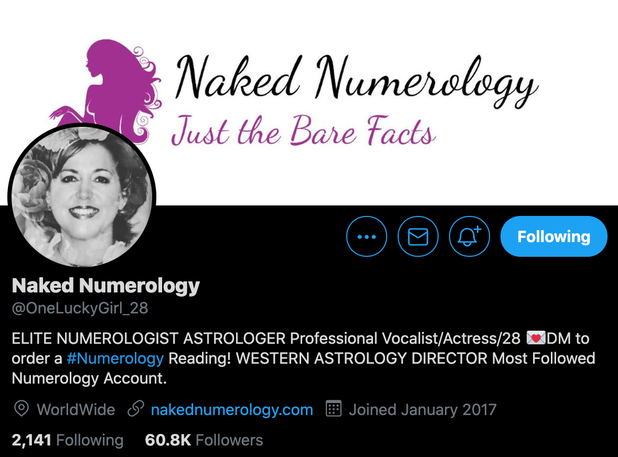Click the WorldWide location text
The image size is (618, 457).
pyautogui.click(x=76, y=410)
